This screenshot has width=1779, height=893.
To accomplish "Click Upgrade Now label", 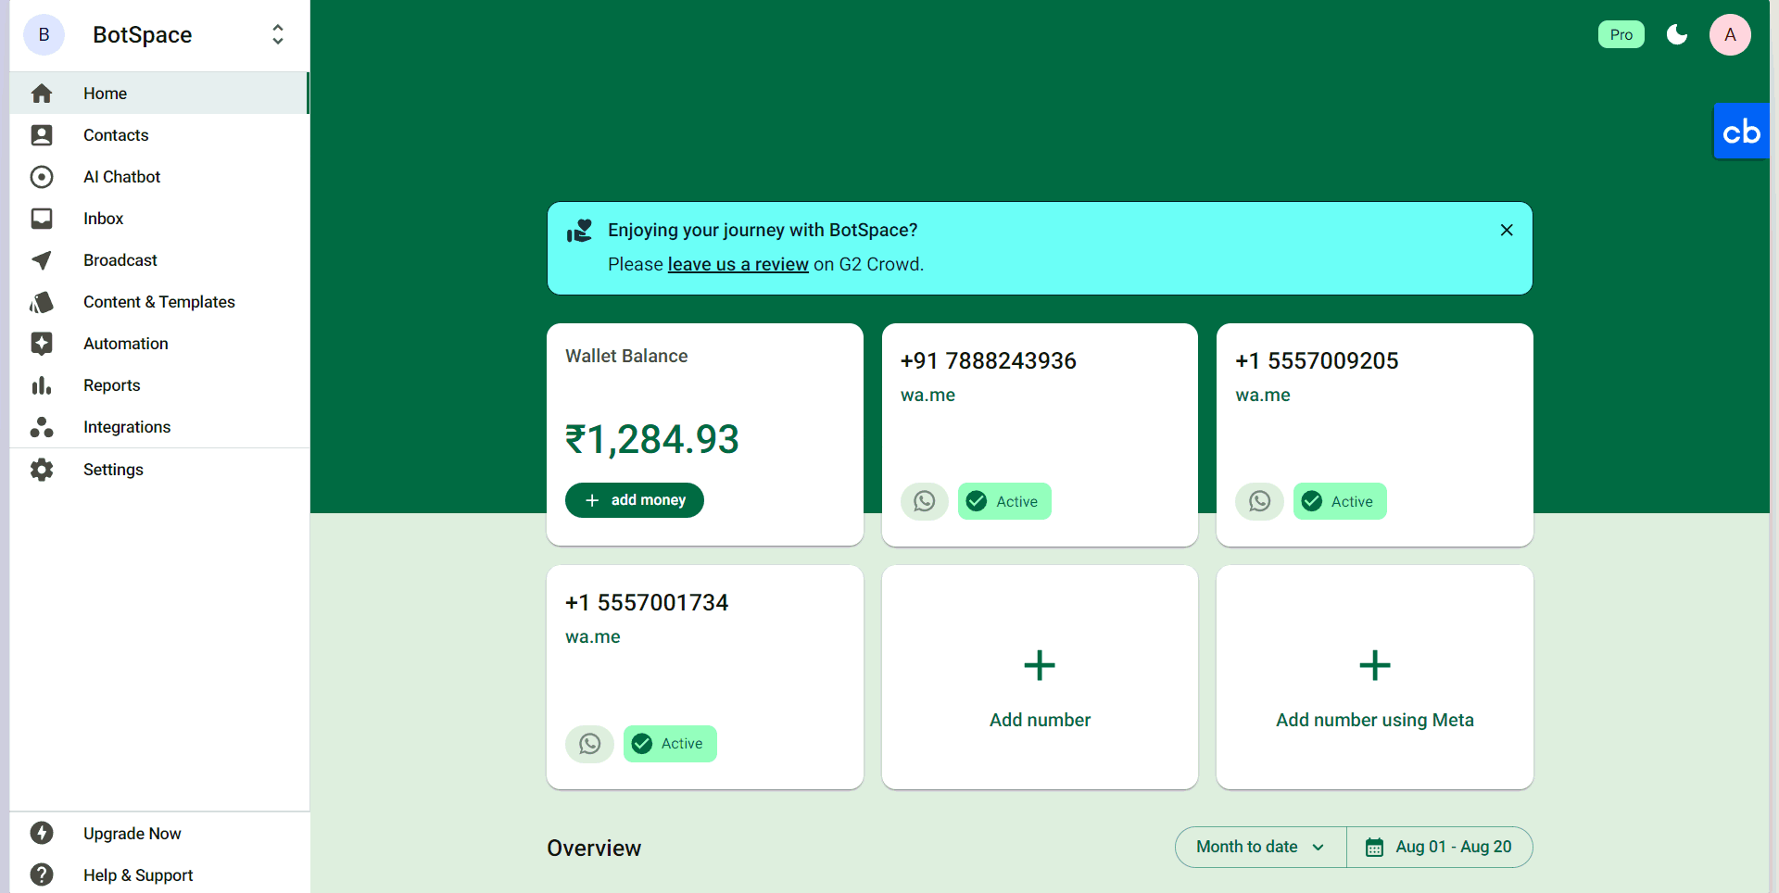I will (132, 834).
